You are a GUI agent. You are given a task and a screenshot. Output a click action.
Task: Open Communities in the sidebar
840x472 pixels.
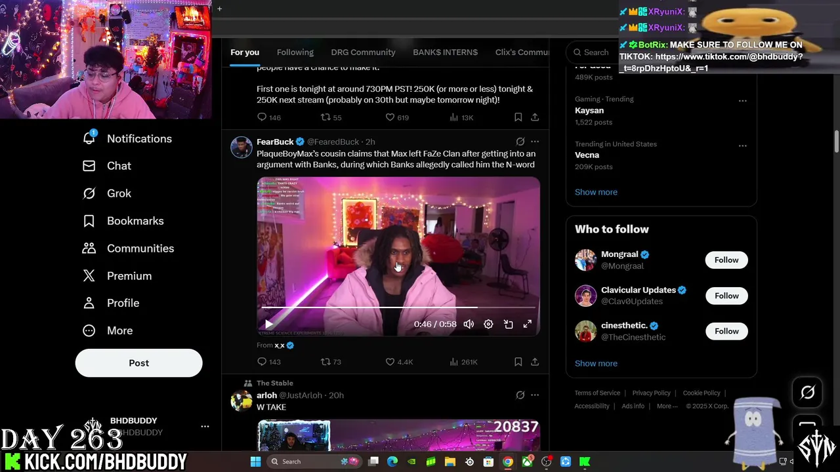tap(128, 248)
